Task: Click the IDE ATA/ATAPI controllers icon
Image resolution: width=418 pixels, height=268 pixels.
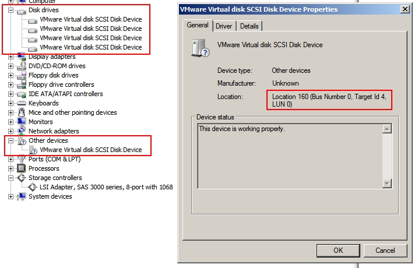Action: (22, 94)
